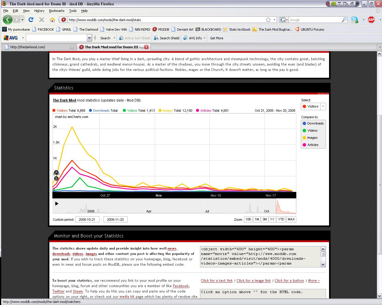The height and width of the screenshot is (305, 382).
Task: Click the page vertical scrollbar thumb
Action: click(379, 185)
